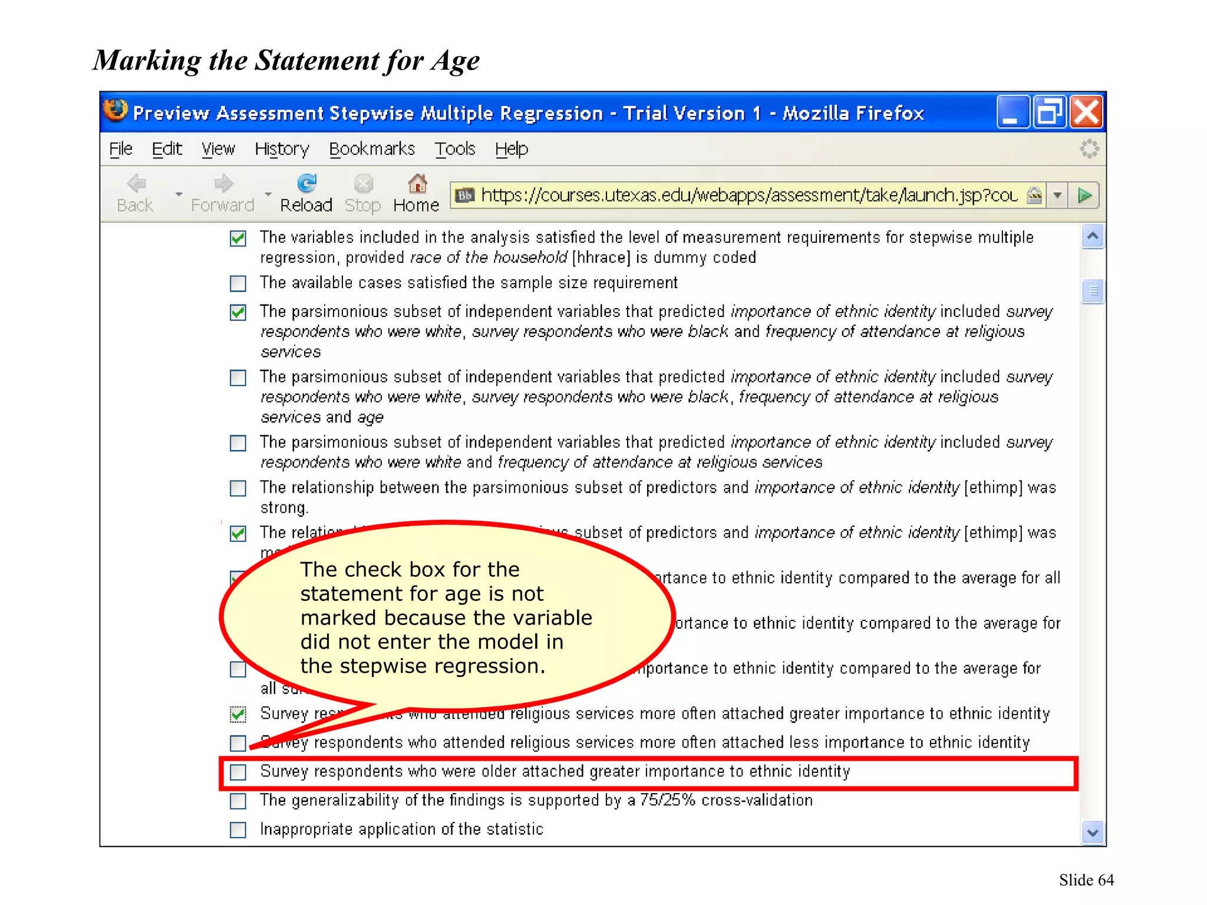Check subset with white and attendance only checkbox
Screen dimensions: 1207x905
coord(238,443)
